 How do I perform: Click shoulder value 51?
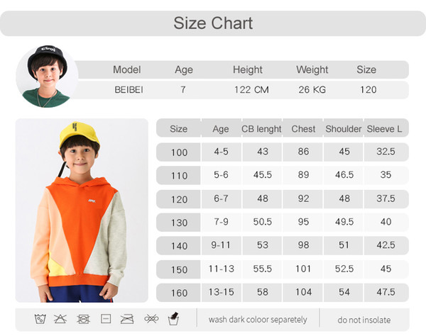click(344, 245)
